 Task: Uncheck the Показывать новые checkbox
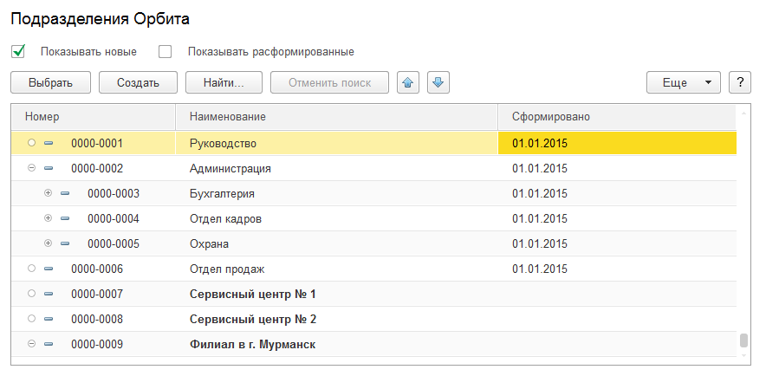pos(18,51)
